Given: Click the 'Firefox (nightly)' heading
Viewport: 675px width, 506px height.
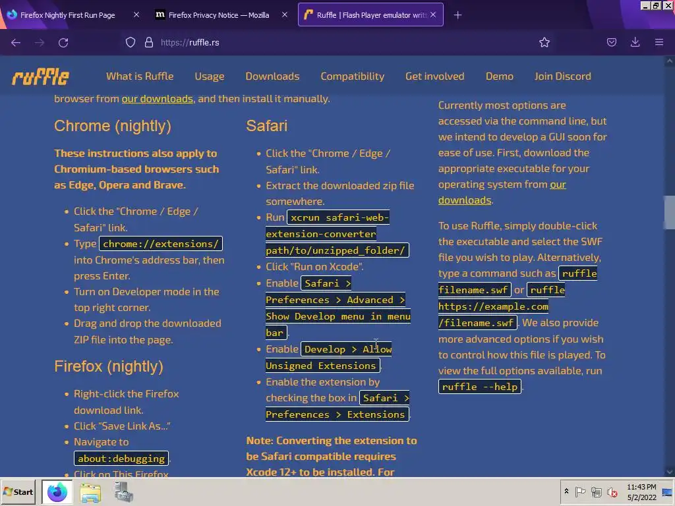Looking at the screenshot, I should pos(109,366).
